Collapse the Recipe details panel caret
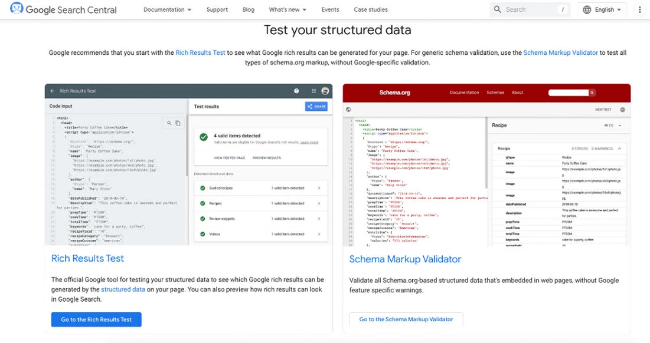Viewport: 650px width, 343px height. click(x=620, y=148)
